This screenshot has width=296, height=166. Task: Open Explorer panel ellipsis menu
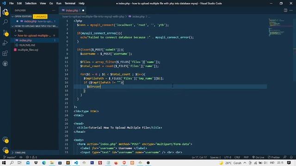tap(54, 10)
